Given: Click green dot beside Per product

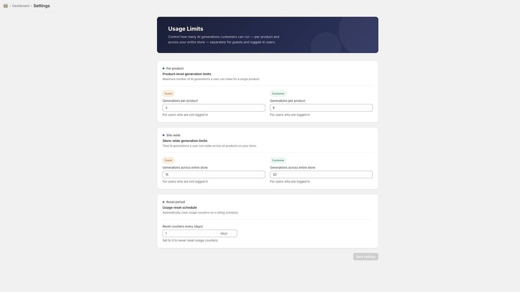Looking at the screenshot, I should click(x=163, y=68).
